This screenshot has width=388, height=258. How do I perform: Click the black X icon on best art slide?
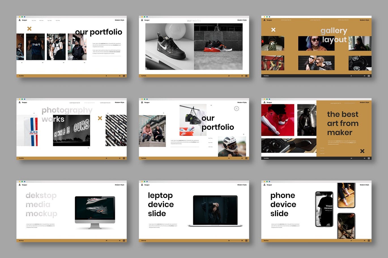tap(362, 151)
